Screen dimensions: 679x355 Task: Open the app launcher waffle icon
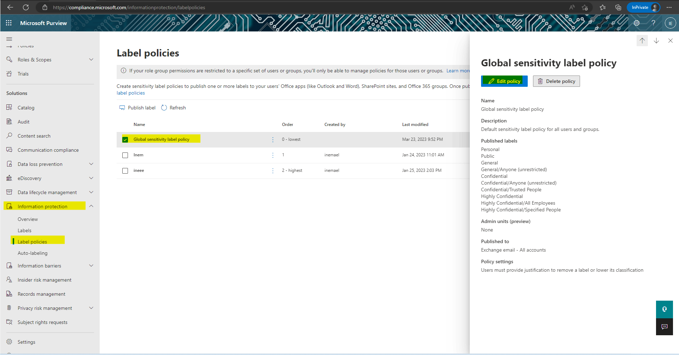point(9,23)
